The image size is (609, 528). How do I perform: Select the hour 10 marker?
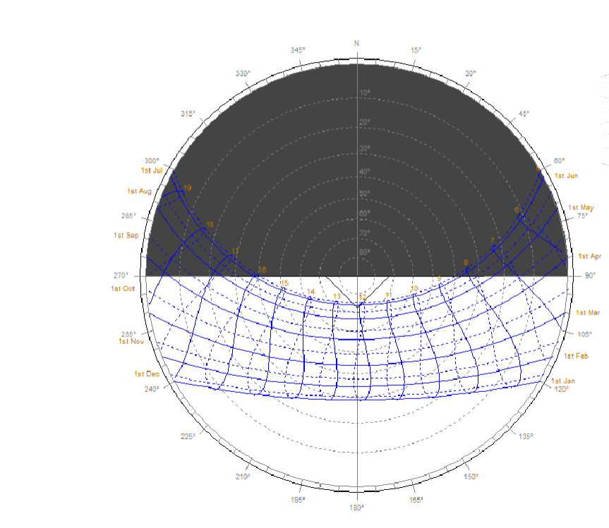point(414,288)
